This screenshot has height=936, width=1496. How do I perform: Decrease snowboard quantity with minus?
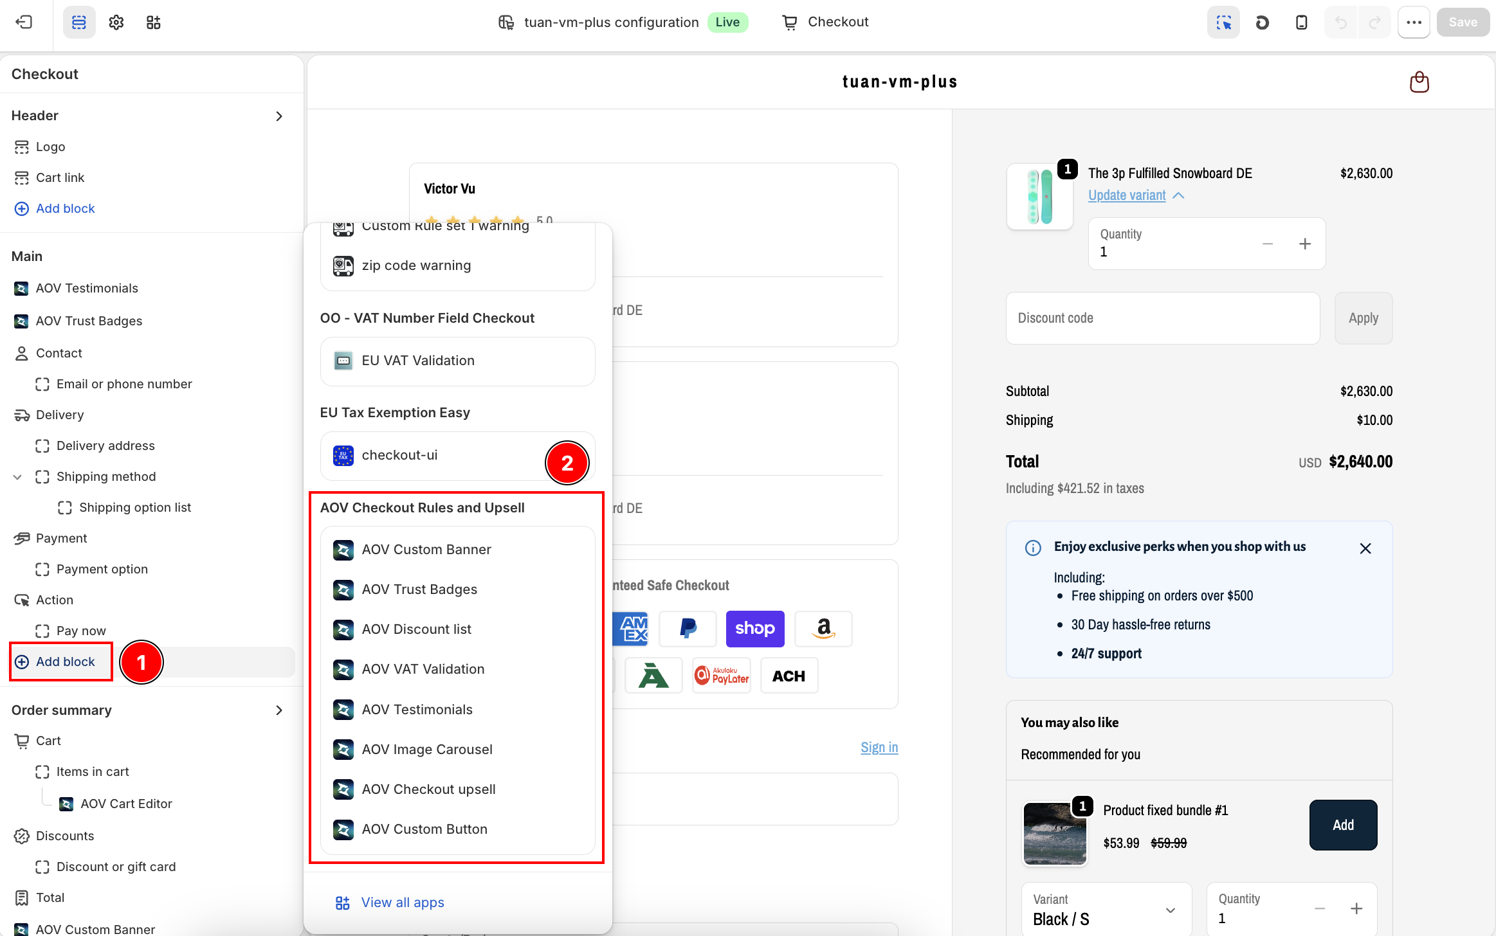(x=1268, y=244)
